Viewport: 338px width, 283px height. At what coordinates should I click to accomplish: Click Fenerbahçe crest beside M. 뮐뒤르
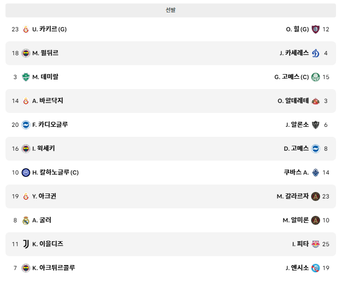pyautogui.click(x=26, y=53)
